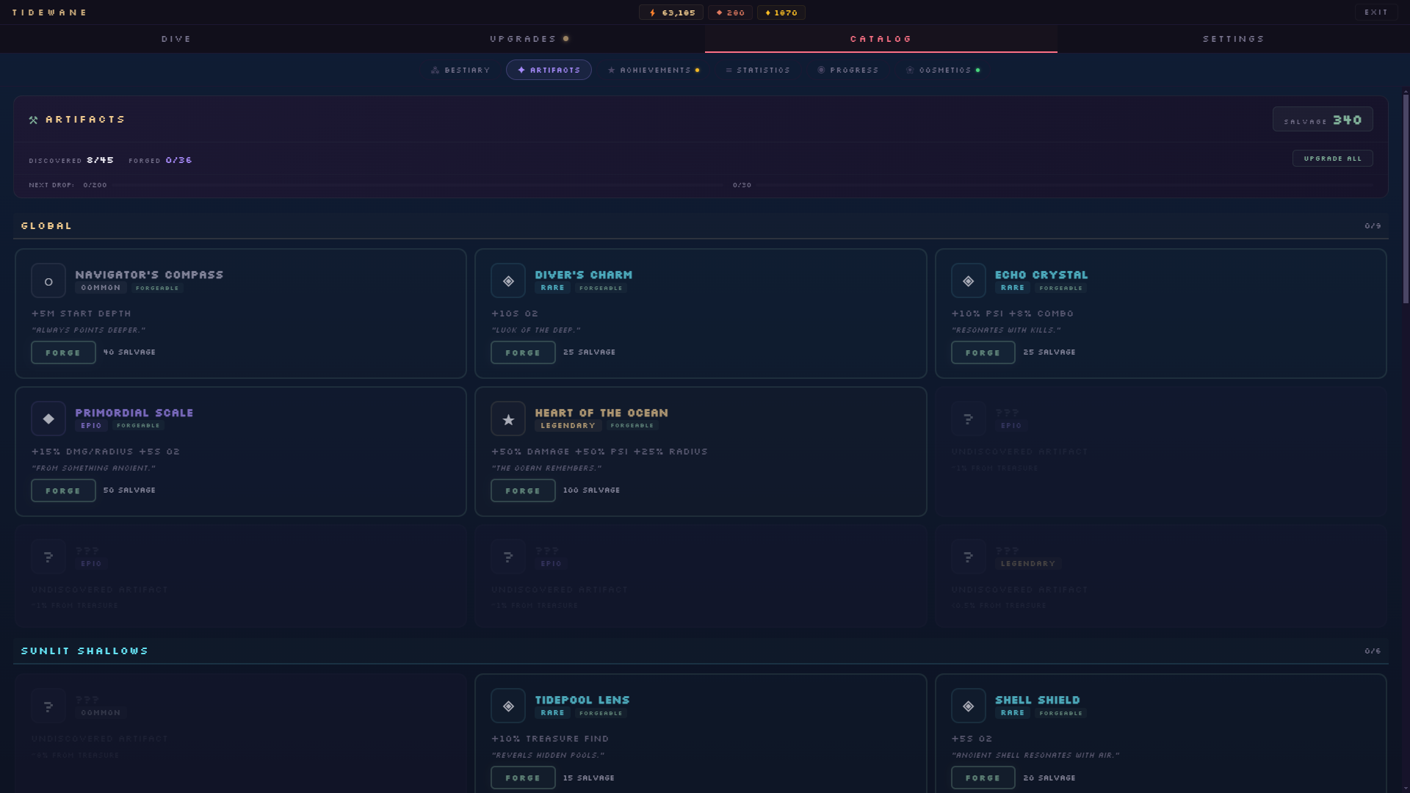Viewport: 1410px width, 793px height.
Task: Click the lightning energy currency counter
Action: [x=671, y=12]
